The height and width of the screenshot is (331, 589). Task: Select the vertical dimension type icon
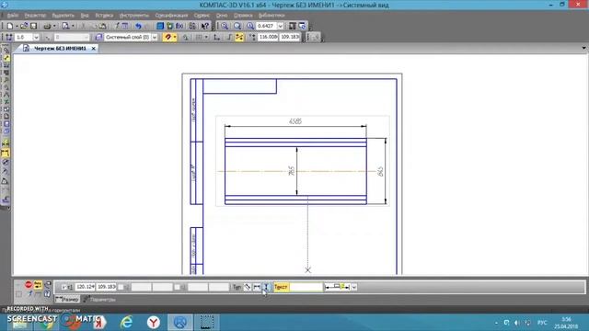pos(266,287)
